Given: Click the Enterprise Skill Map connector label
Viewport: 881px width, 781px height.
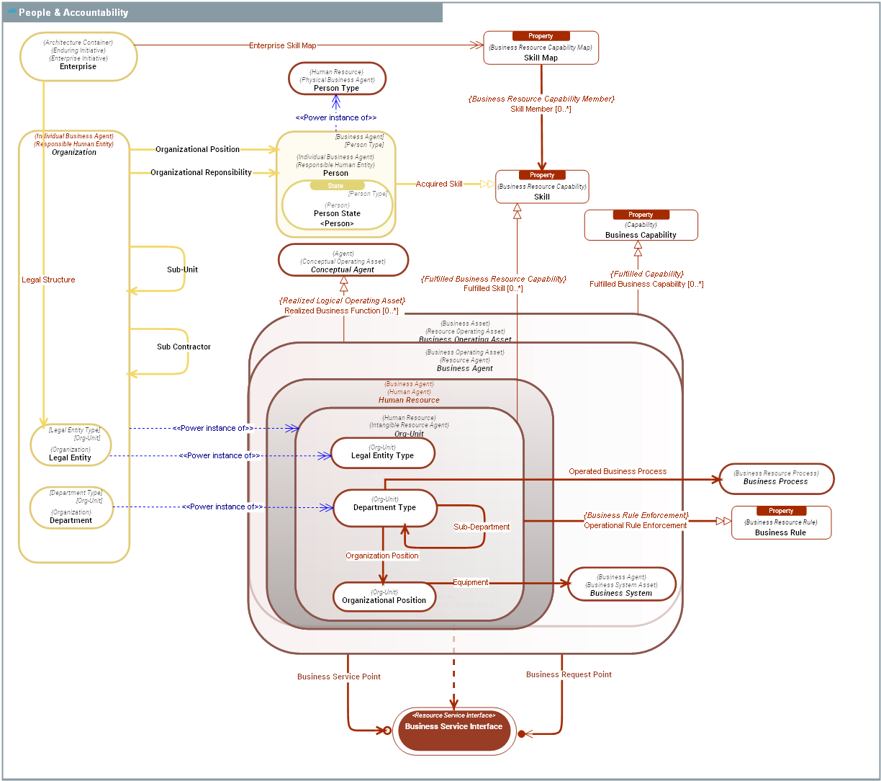Looking at the screenshot, I should pos(282,45).
